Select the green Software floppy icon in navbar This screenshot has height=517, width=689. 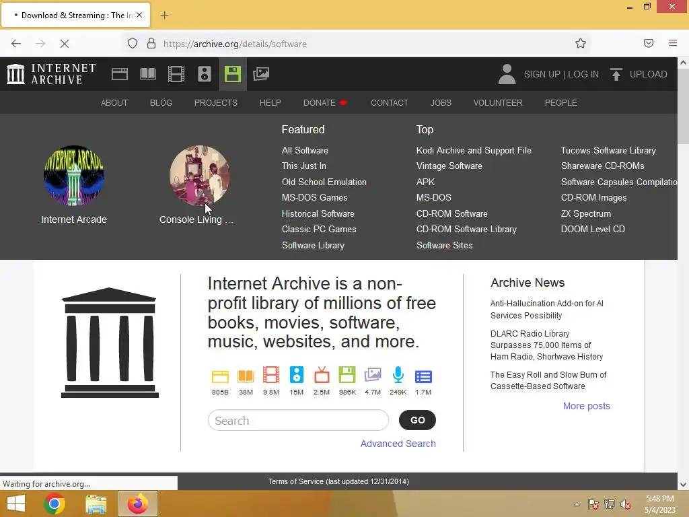232,74
